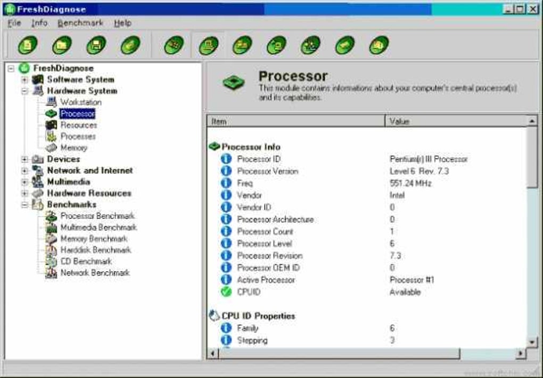Click the Harddisk Benchmark icon
Viewport: 543px width, 378px height.
tap(51, 250)
